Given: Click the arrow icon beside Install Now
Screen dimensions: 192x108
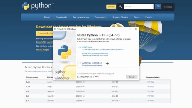Looking at the screenshot, I should point(79,47).
